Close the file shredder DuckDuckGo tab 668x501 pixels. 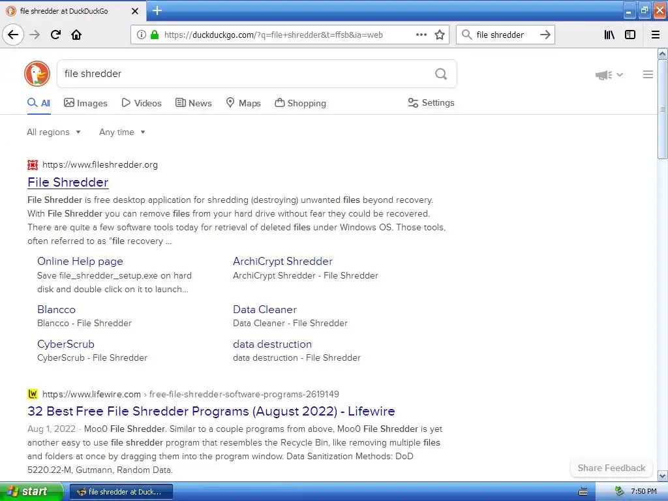[134, 11]
